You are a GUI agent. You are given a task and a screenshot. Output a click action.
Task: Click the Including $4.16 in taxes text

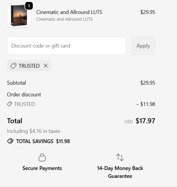tap(33, 131)
